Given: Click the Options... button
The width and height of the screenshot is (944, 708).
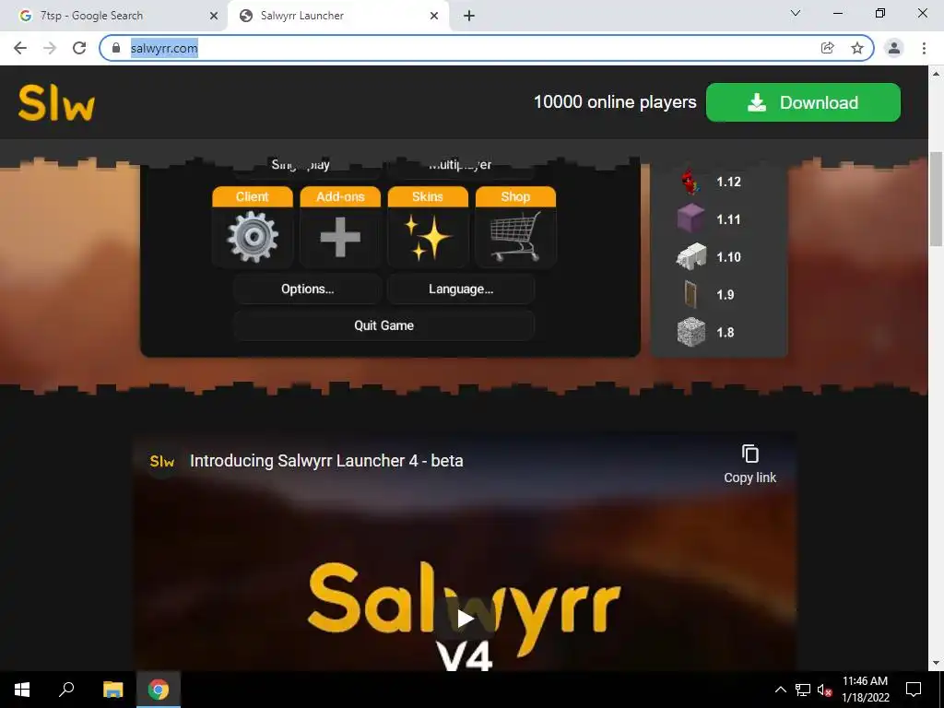Looking at the screenshot, I should click(308, 289).
